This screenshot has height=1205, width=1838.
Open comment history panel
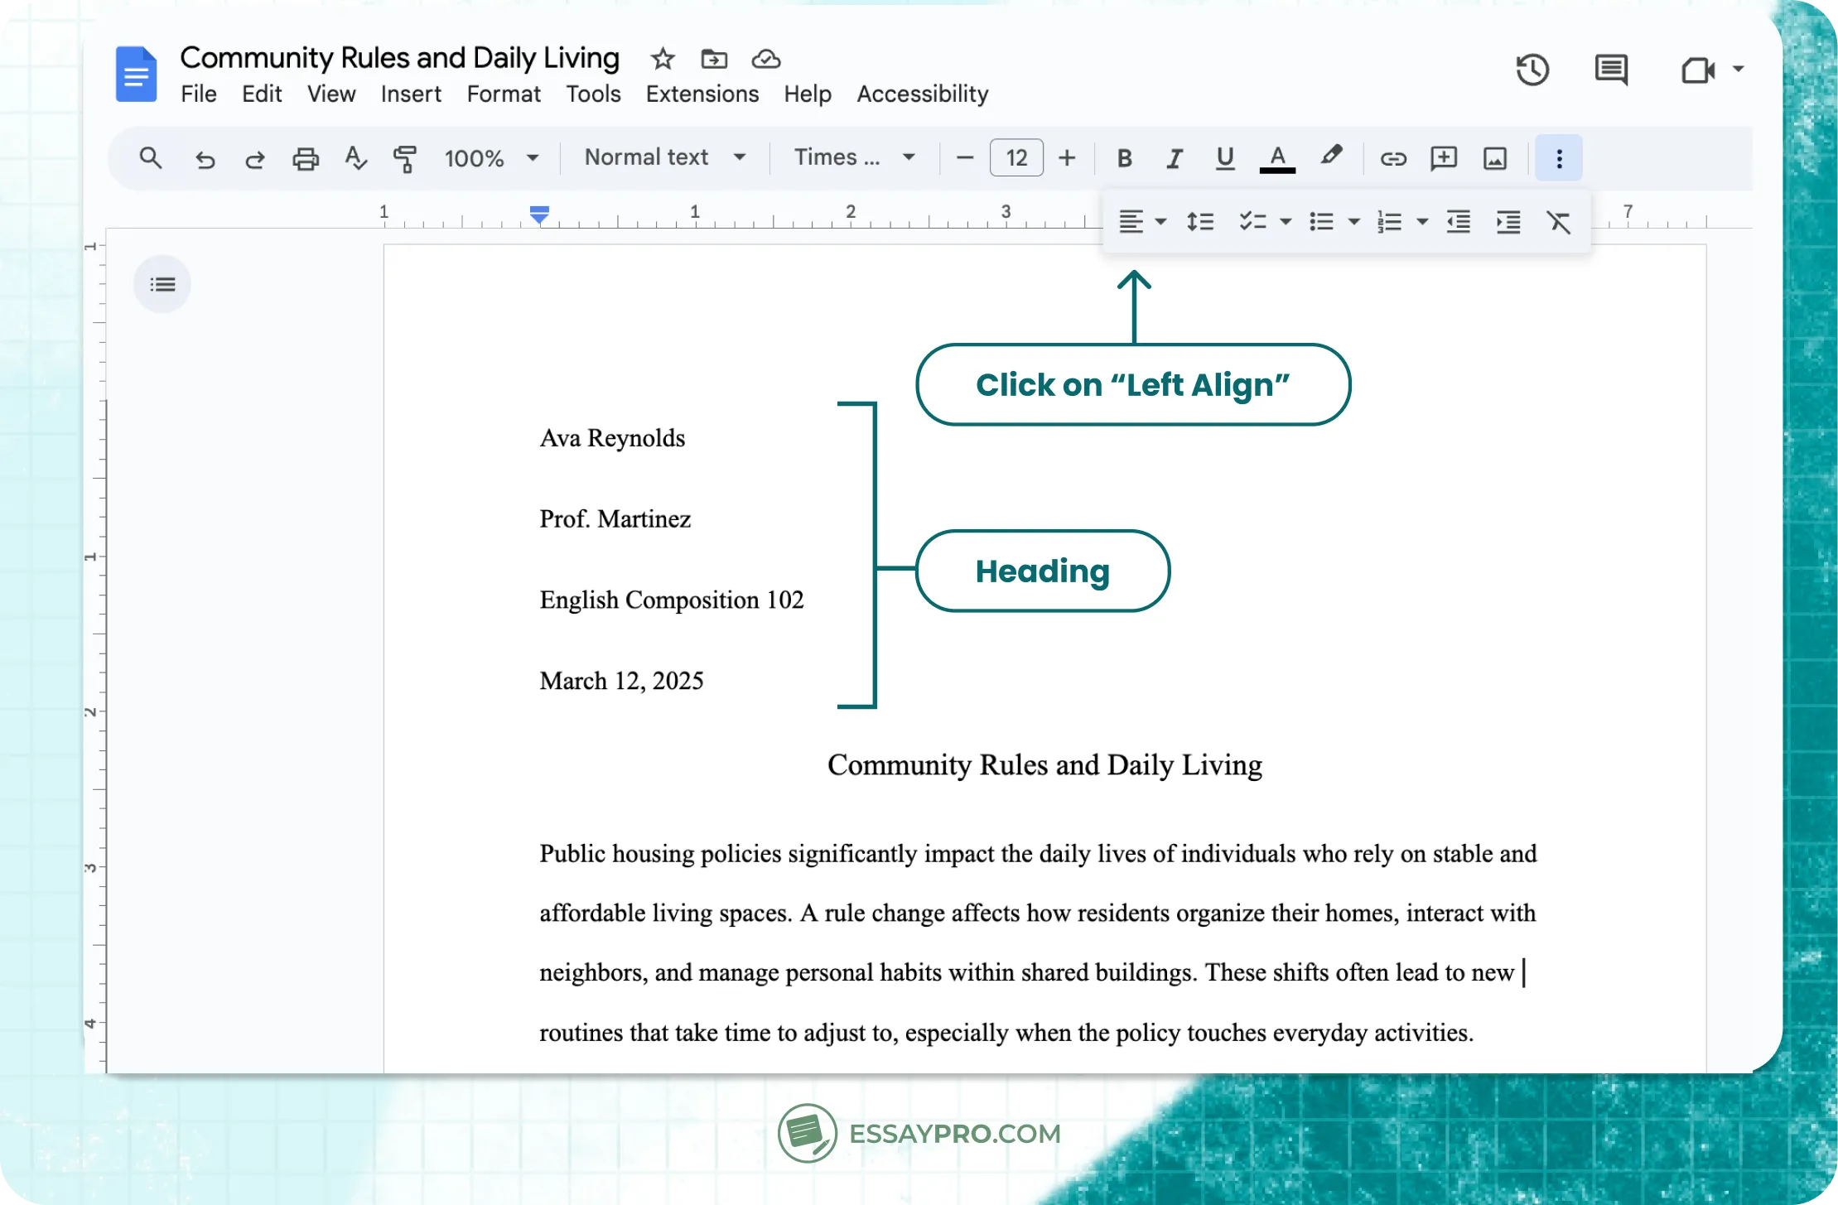pos(1610,70)
